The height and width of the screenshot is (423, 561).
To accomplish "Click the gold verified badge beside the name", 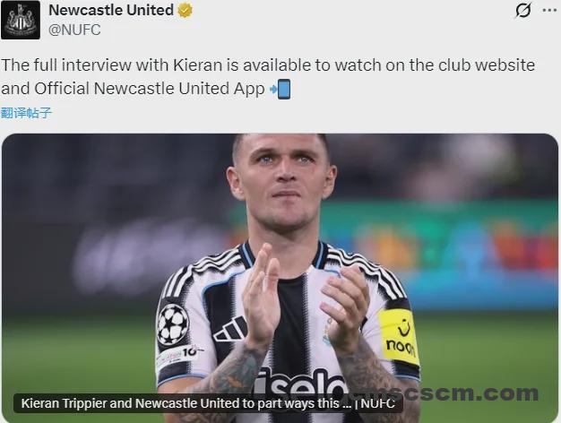I will click(x=185, y=11).
